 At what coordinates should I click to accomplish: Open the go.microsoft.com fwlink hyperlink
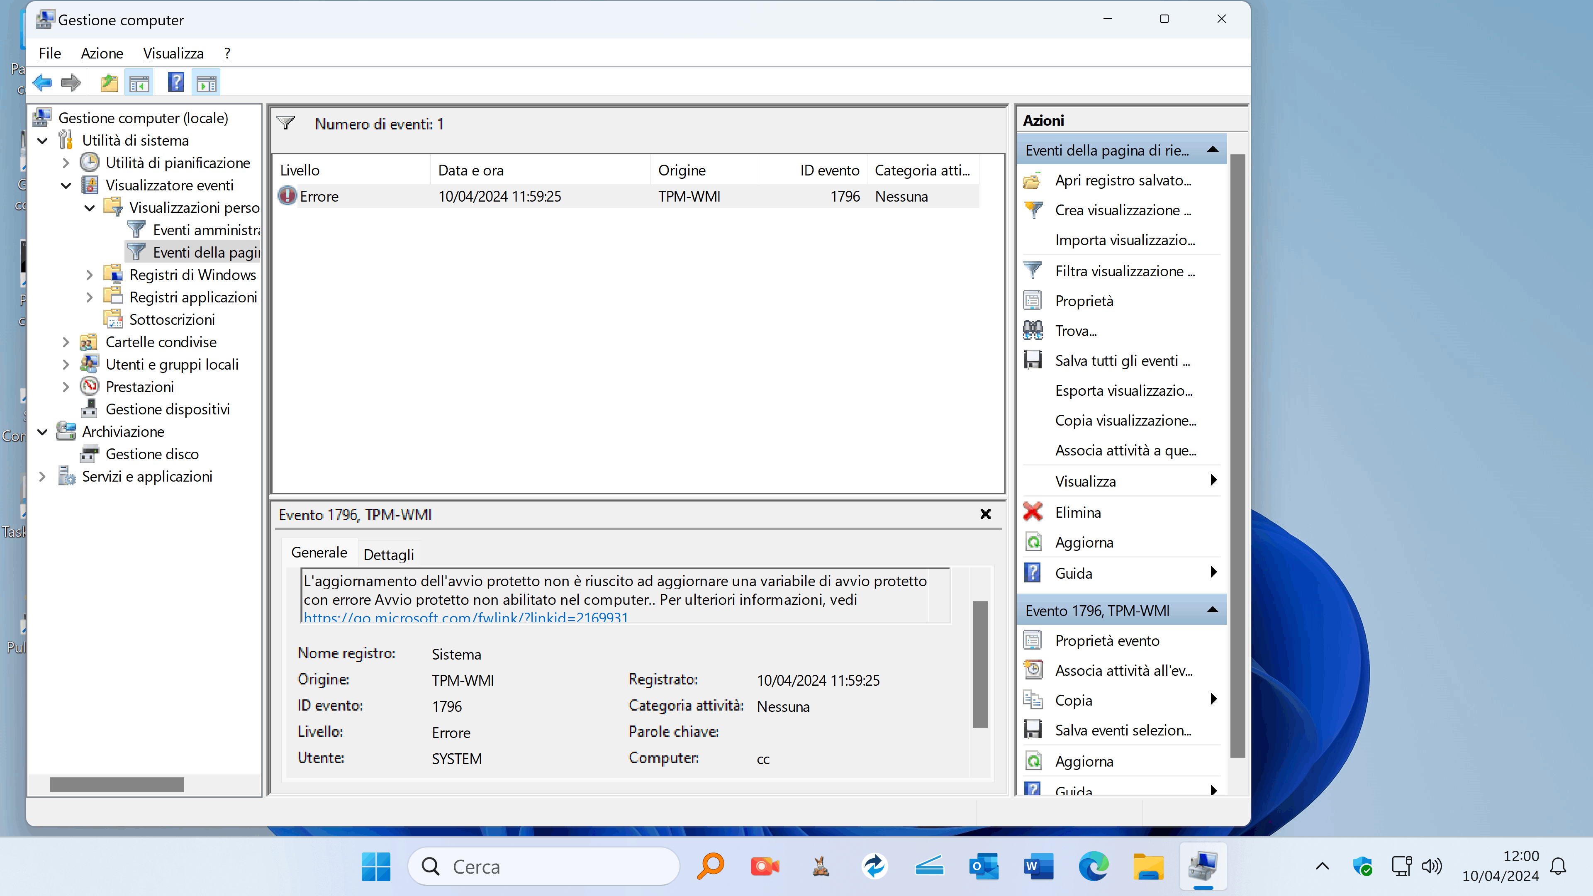pos(465,617)
